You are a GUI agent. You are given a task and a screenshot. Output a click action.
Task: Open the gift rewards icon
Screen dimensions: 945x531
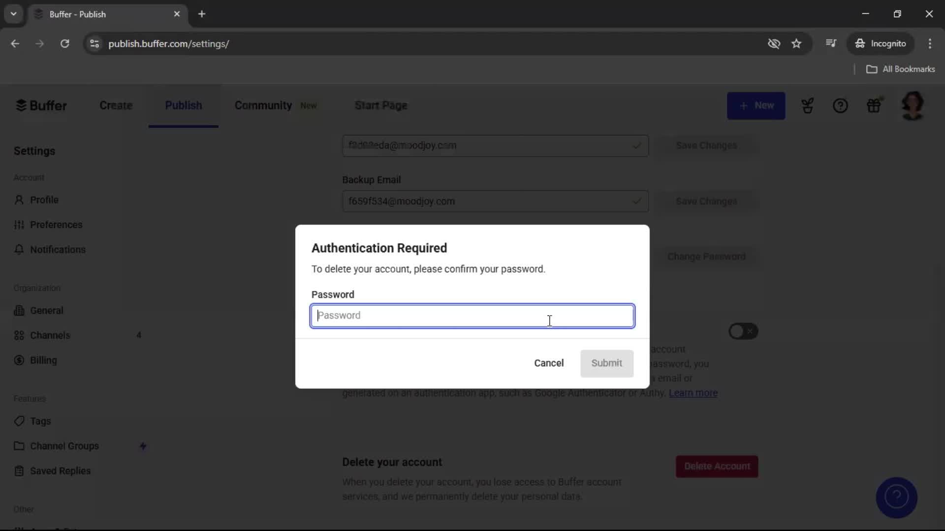[874, 106]
